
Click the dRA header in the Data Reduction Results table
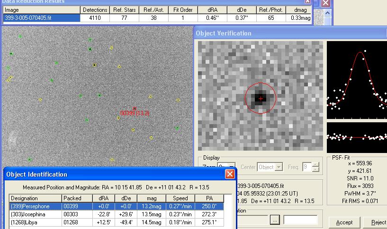point(212,10)
